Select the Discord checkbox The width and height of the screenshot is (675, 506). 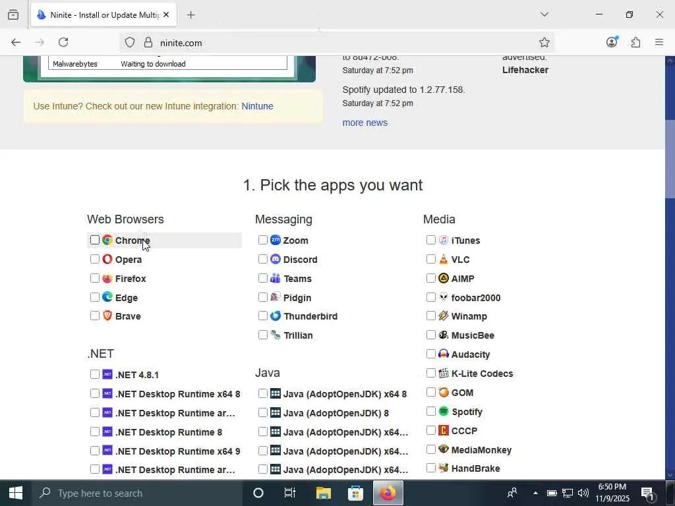pos(262,259)
